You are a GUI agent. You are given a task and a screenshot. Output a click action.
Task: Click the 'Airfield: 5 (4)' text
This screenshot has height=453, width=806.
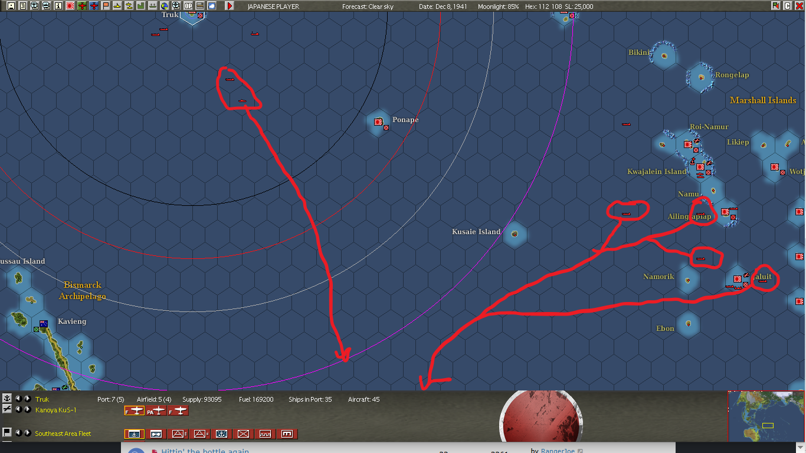click(154, 399)
